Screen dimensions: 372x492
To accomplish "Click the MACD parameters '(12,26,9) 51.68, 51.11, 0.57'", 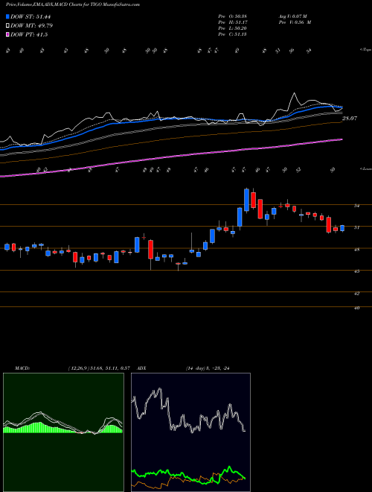I will click(x=99, y=368).
